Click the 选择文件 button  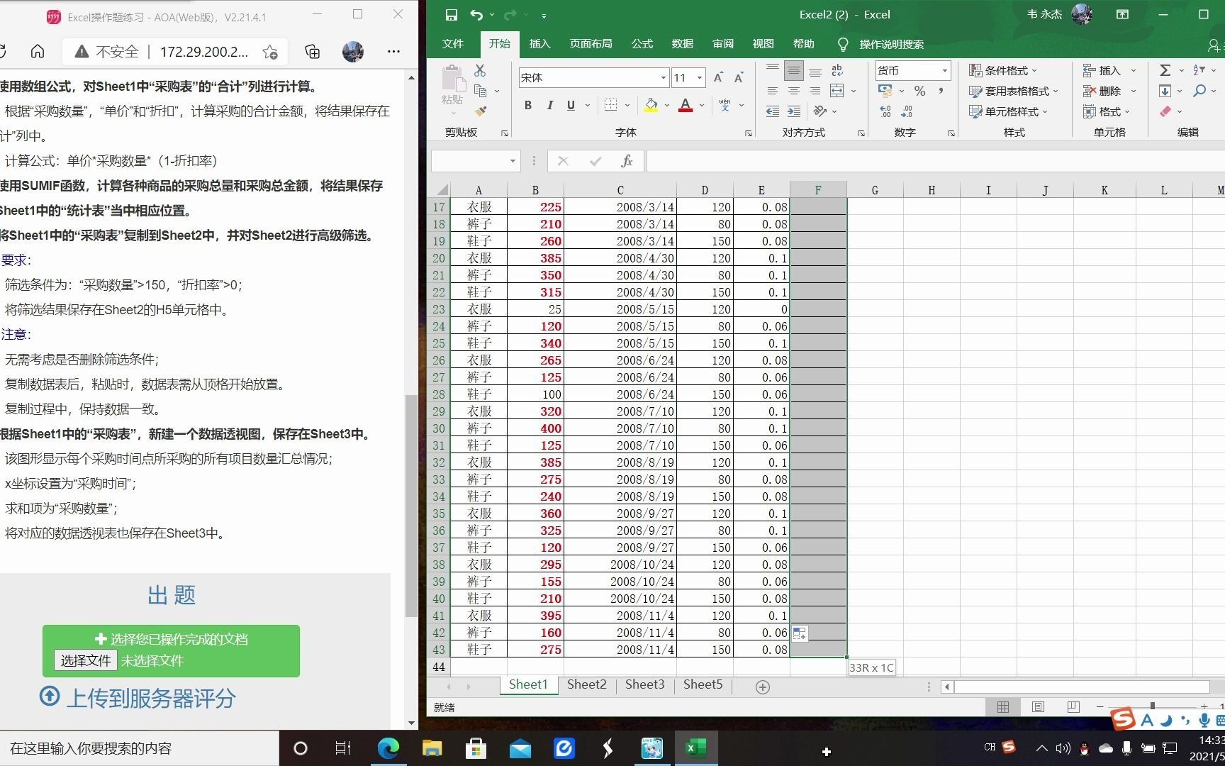(85, 660)
